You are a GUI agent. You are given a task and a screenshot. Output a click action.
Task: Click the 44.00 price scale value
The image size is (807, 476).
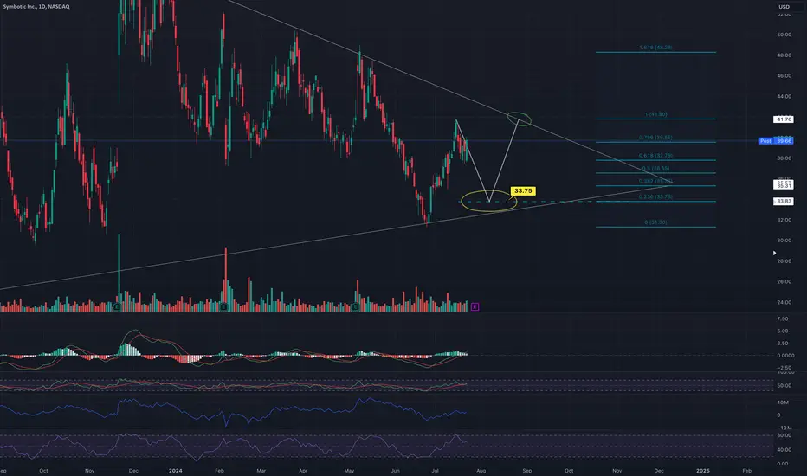[x=784, y=96]
